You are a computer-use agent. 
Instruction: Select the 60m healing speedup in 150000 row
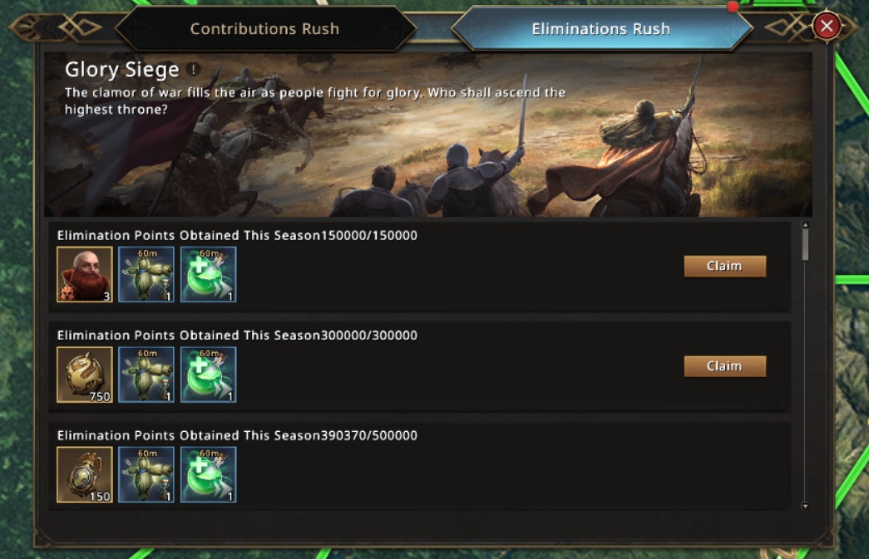pos(208,274)
